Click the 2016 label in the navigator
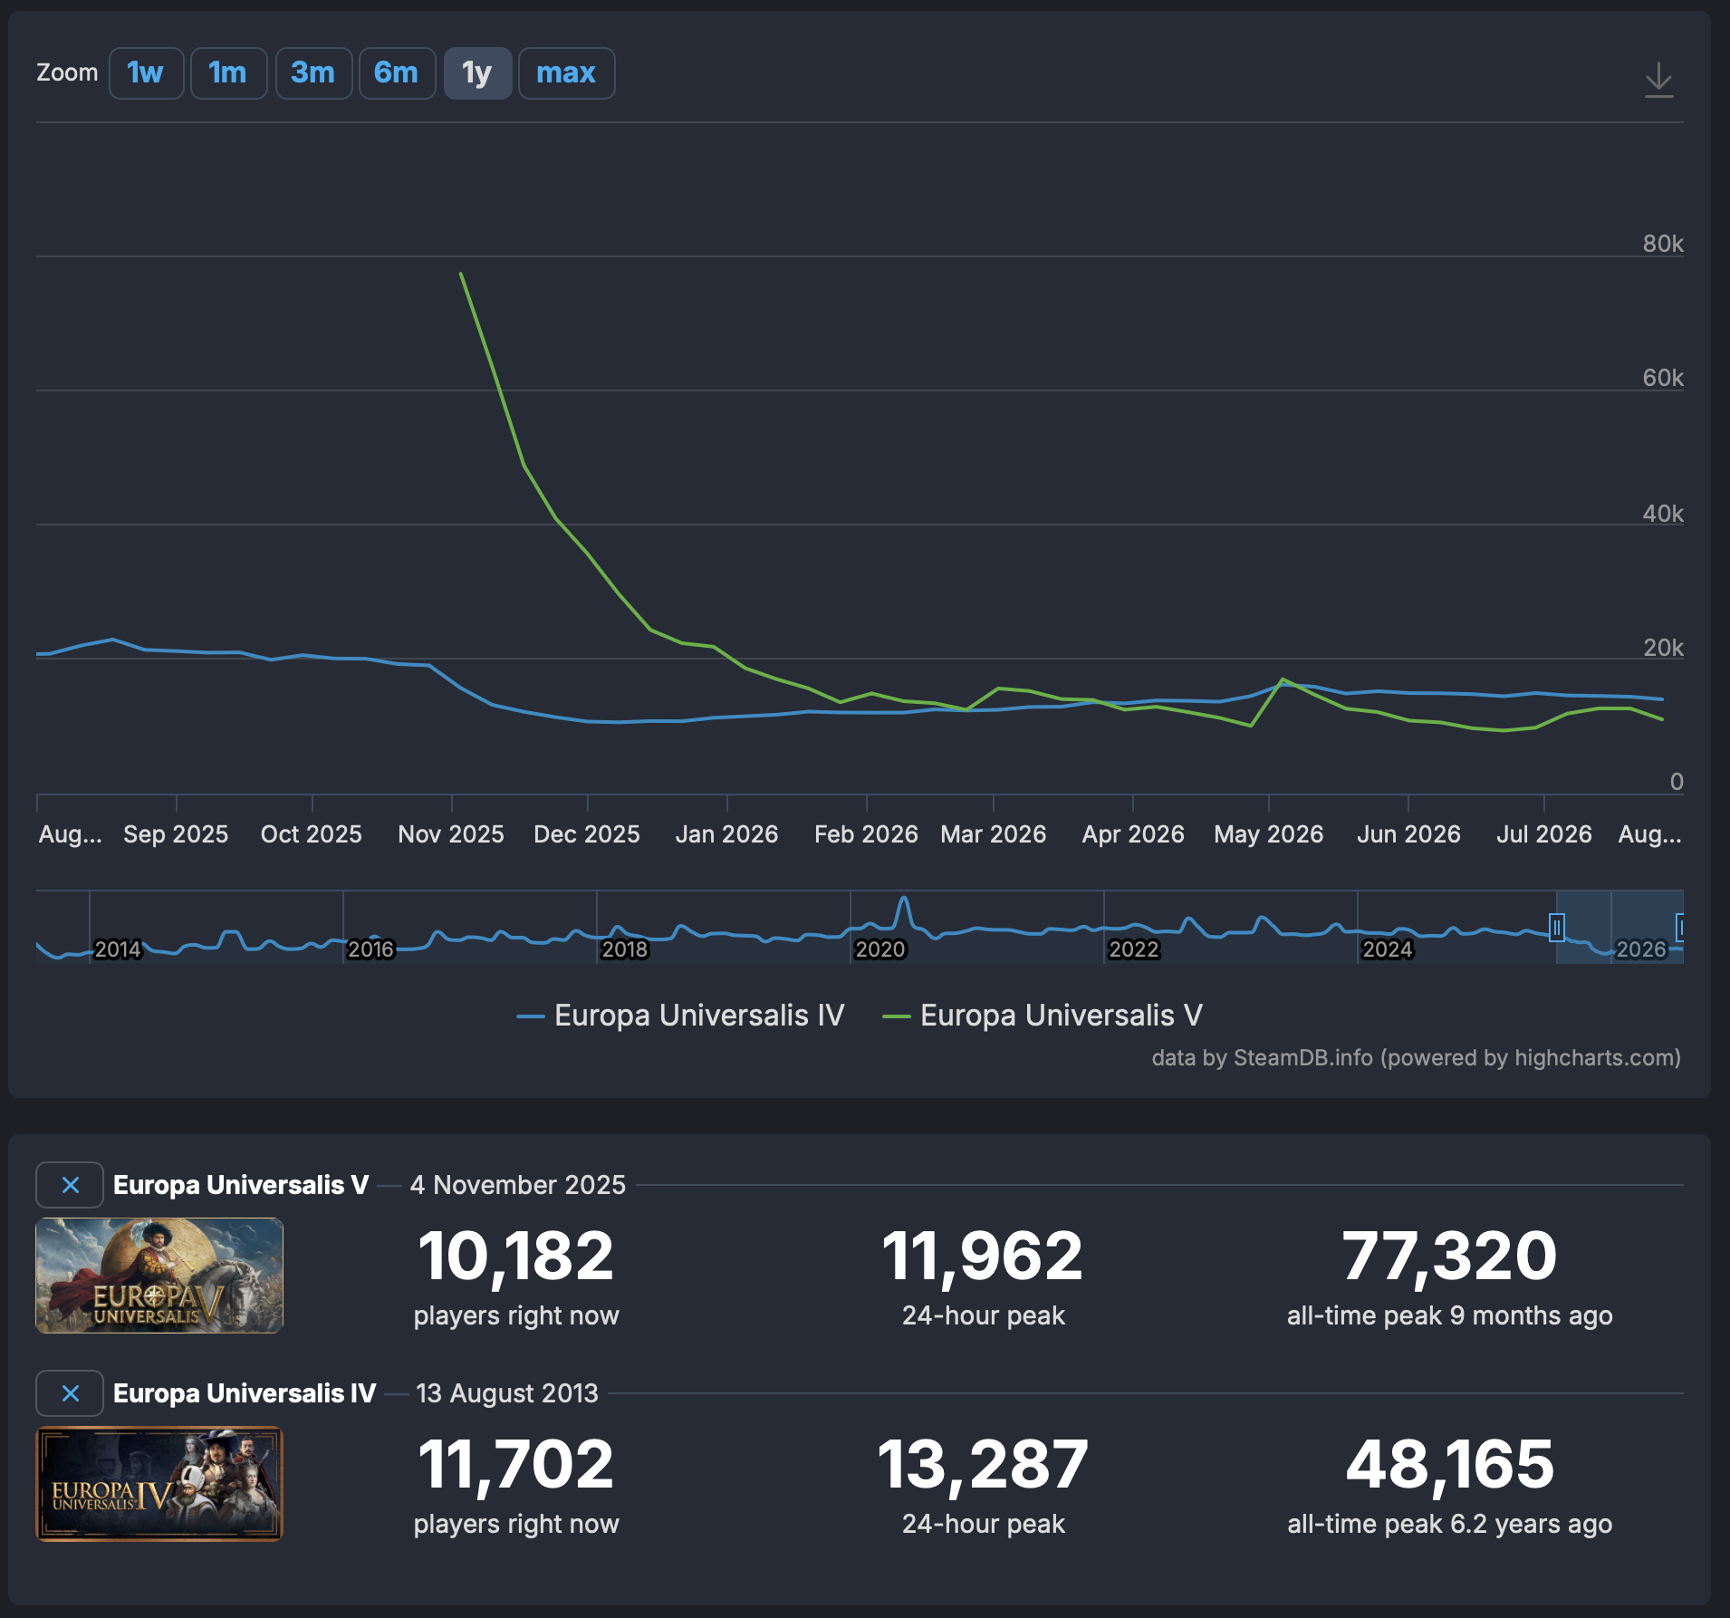1730x1618 pixels. (x=371, y=949)
